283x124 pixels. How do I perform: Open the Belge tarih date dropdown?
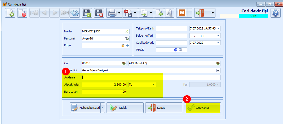point(218,36)
